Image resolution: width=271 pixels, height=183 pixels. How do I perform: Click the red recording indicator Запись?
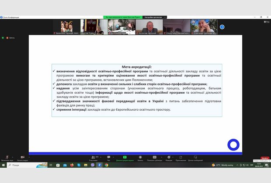pyautogui.click(x=10, y=38)
